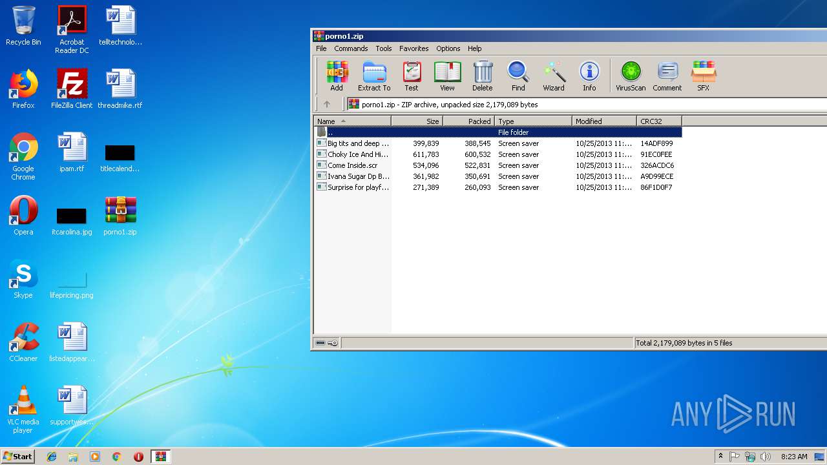827x465 pixels.
Task: Show hidden tray icons arrow
Action: 720,457
